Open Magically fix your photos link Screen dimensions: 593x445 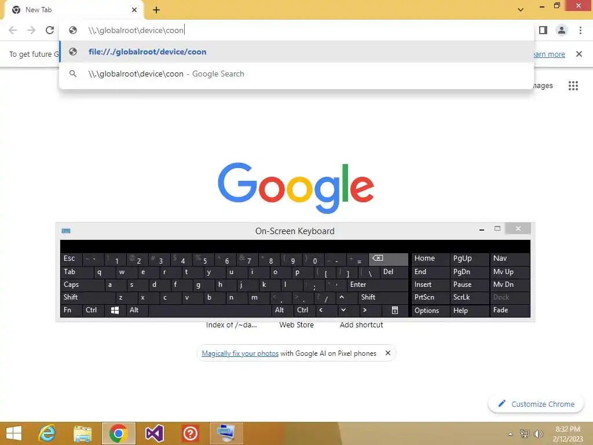tap(240, 353)
